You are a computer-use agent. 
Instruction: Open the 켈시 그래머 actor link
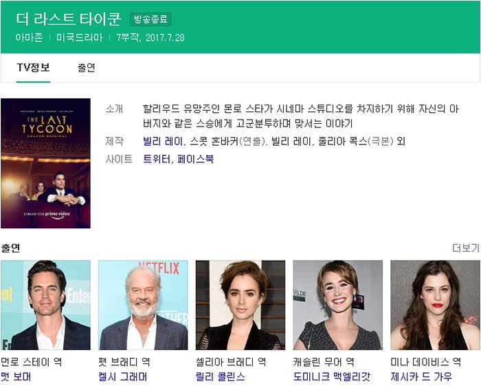(x=123, y=376)
